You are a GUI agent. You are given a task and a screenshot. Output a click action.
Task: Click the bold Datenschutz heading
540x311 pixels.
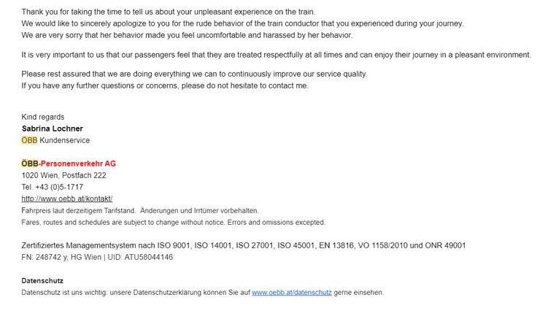point(42,280)
